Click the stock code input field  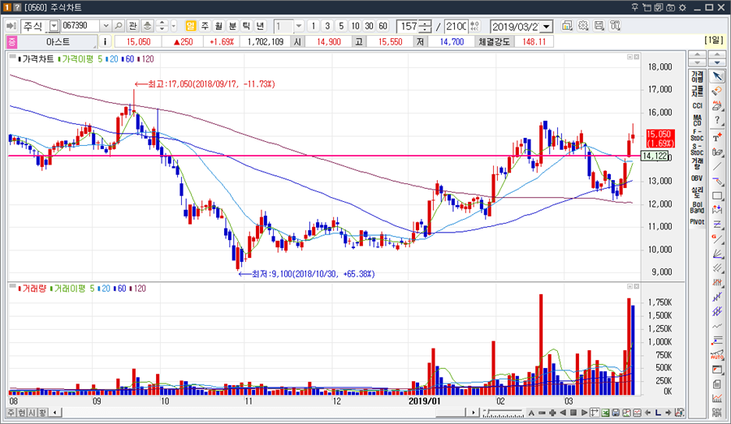[80, 26]
